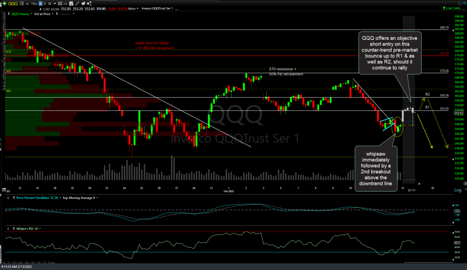Click the RSI value box 48.01
Image resolution: width=467 pixels, height=270 pixels.
[457, 243]
